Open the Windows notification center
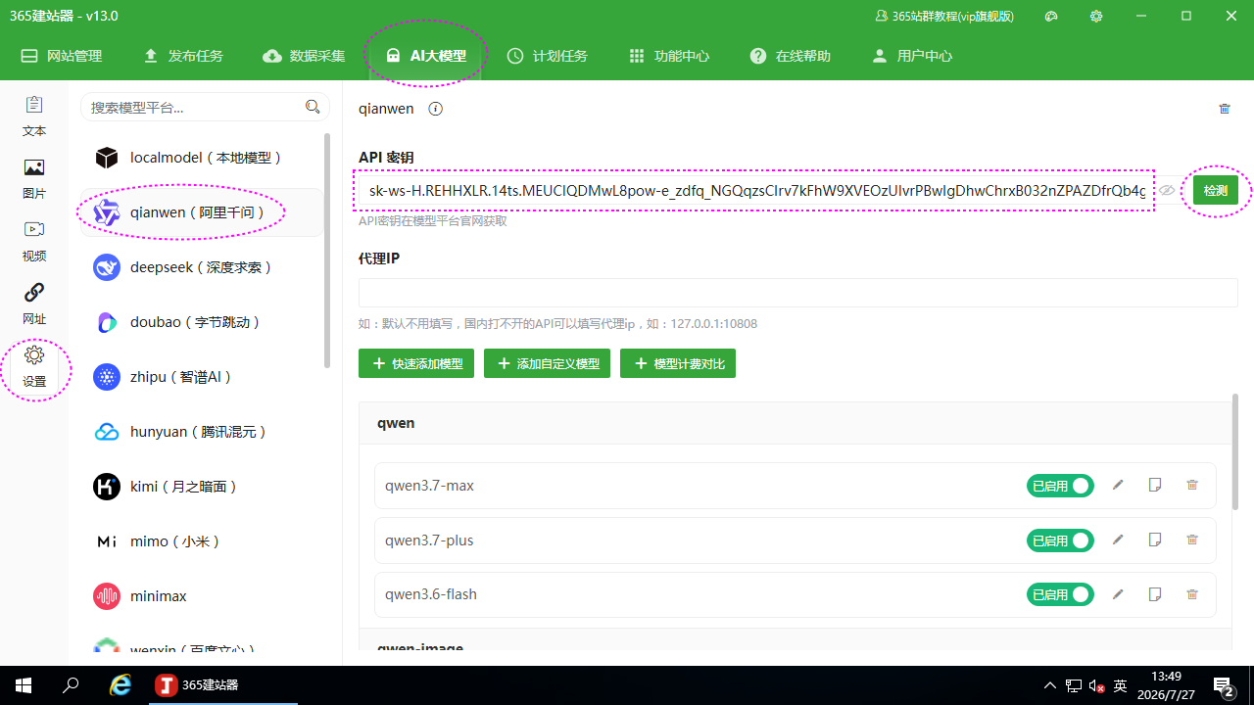The image size is (1254, 705). pyautogui.click(x=1223, y=685)
